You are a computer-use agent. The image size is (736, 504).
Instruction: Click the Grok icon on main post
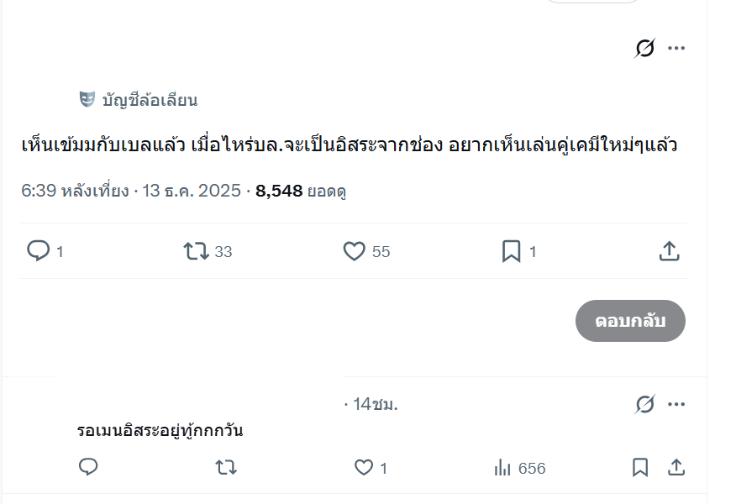[644, 49]
